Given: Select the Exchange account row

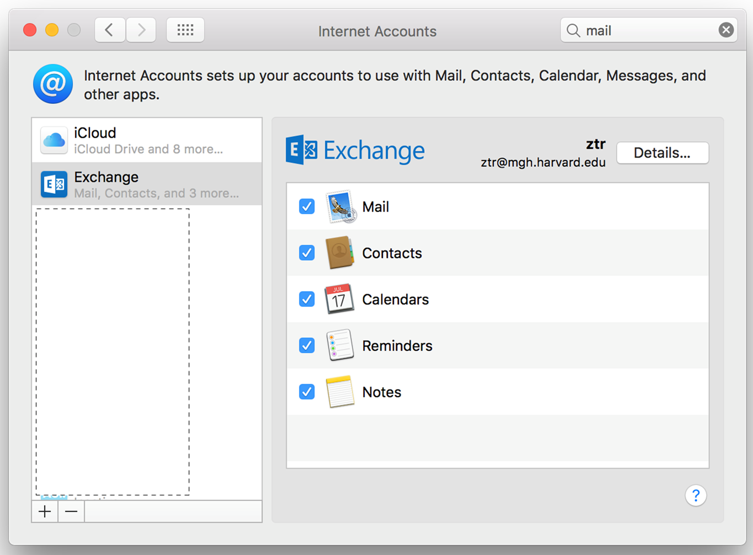Looking at the screenshot, I should coord(147,184).
